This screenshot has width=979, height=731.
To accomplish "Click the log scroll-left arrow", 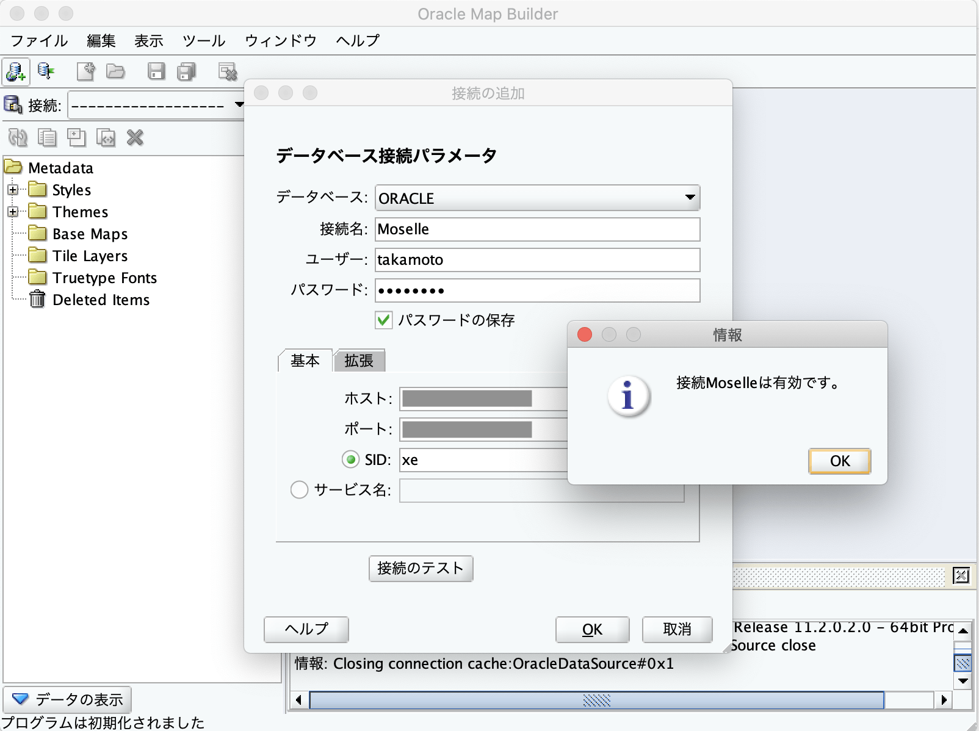I will (298, 700).
